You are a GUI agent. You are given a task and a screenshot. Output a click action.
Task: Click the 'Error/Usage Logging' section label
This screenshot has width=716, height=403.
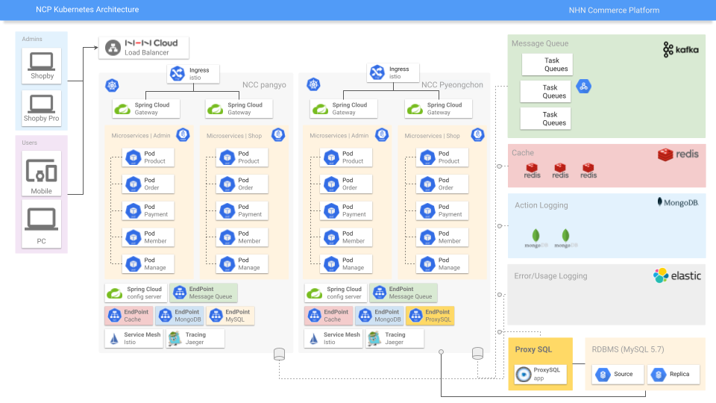[550, 276]
